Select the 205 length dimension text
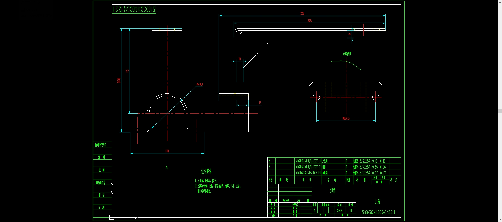Screen dimensions: 502x222 [x=309, y=21]
